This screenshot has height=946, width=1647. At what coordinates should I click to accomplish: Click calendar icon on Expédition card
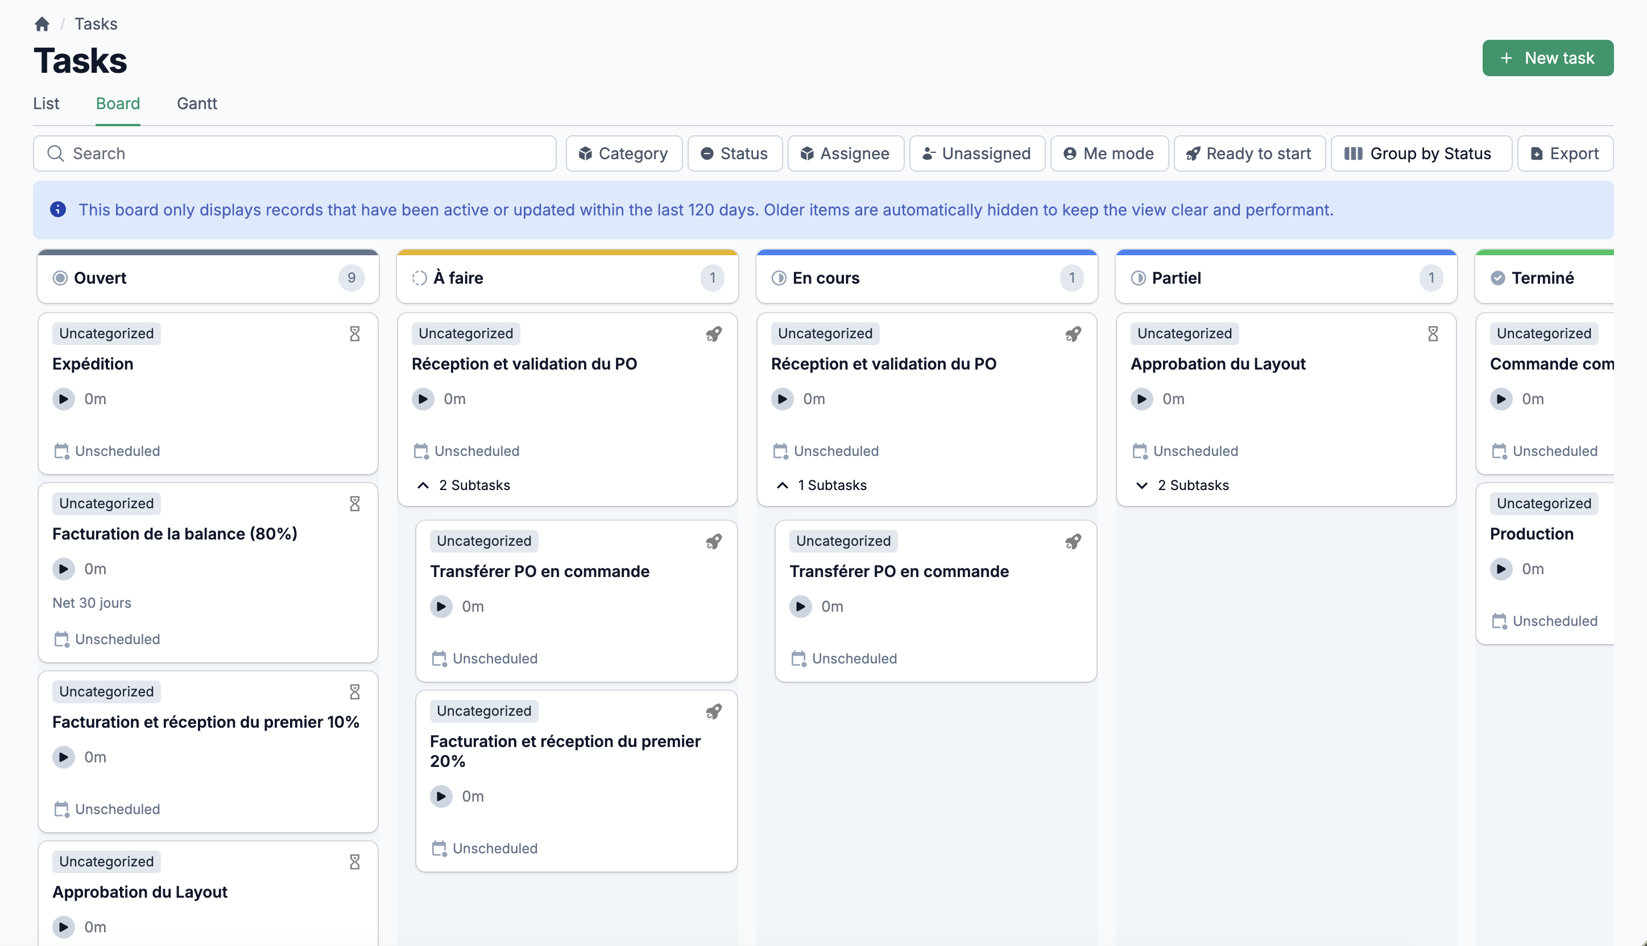62,451
